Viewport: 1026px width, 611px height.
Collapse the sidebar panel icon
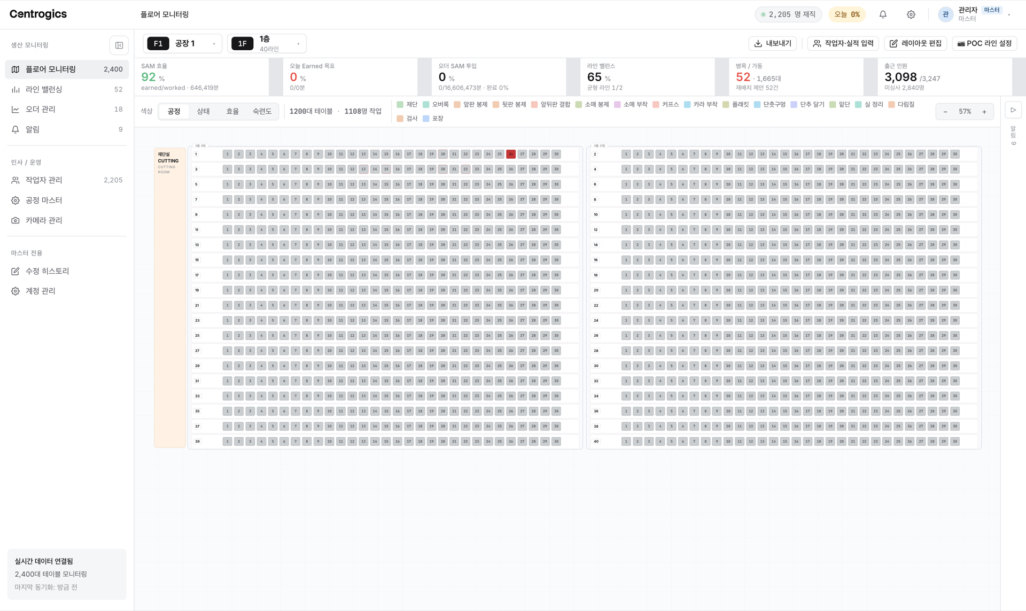coord(119,45)
